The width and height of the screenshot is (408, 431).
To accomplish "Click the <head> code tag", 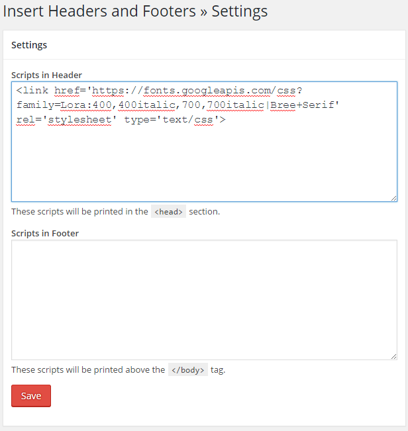I will point(168,211).
